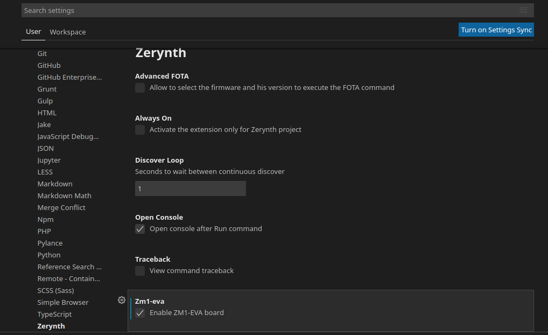The width and height of the screenshot is (548, 335).
Task: Uncheck Enable ZM1-EVA board
Action: click(140, 313)
